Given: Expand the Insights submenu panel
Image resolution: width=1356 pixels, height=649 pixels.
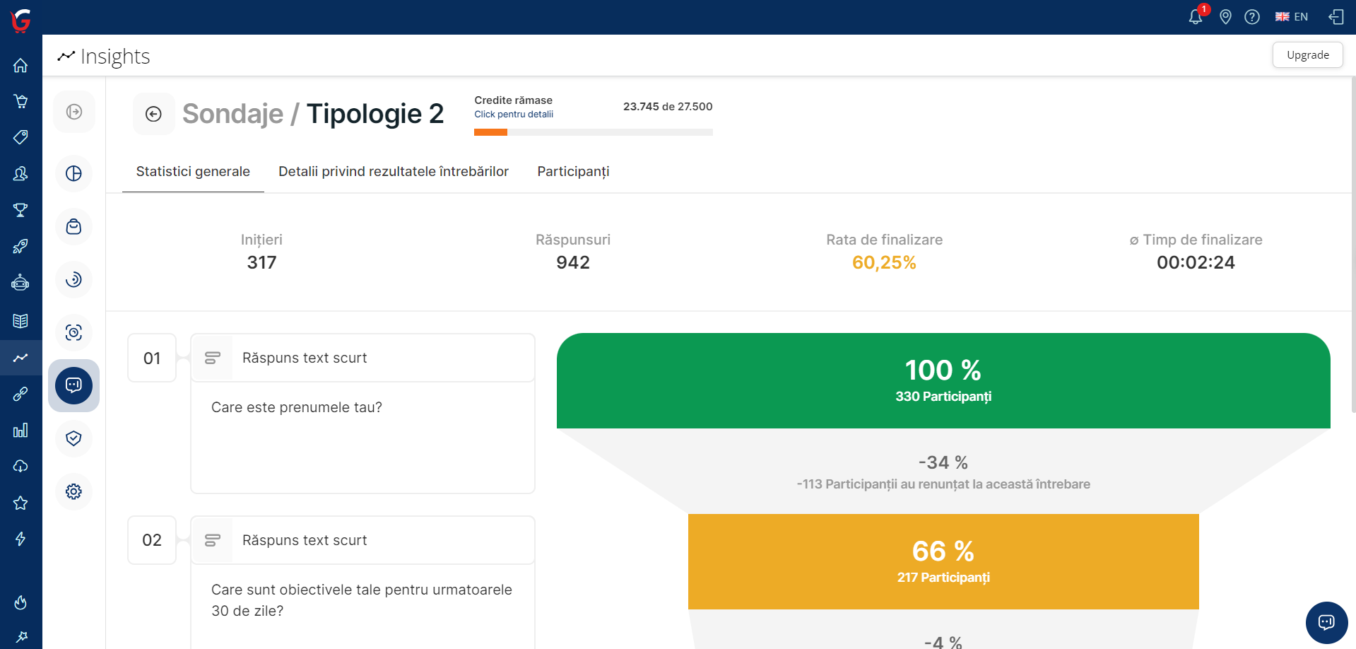Looking at the screenshot, I should (x=73, y=112).
